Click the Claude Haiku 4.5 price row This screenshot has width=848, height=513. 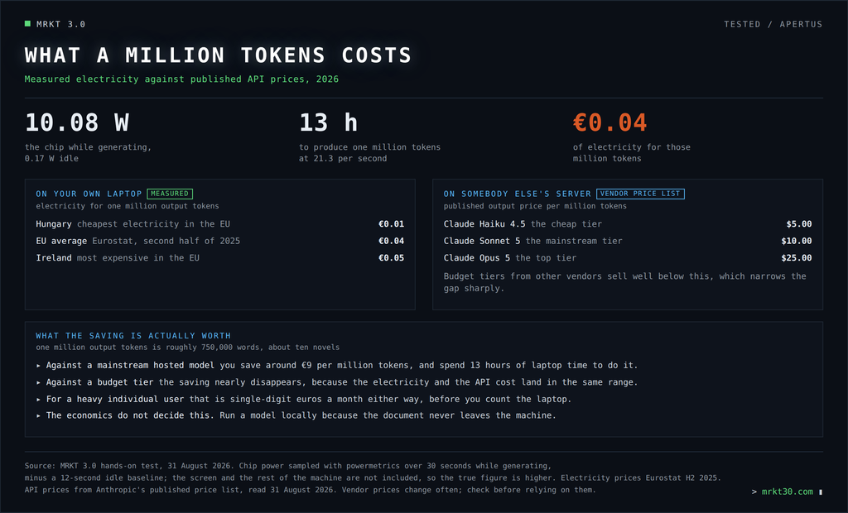628,223
